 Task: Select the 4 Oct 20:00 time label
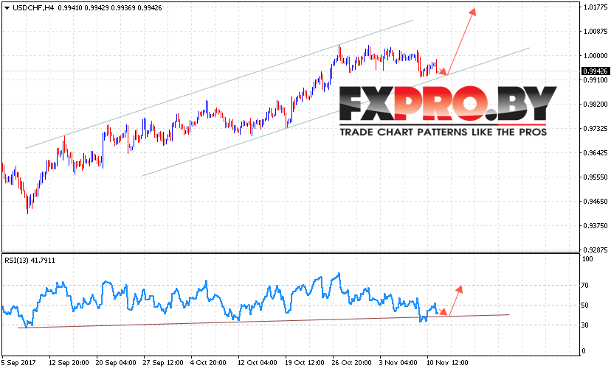pyautogui.click(x=208, y=363)
